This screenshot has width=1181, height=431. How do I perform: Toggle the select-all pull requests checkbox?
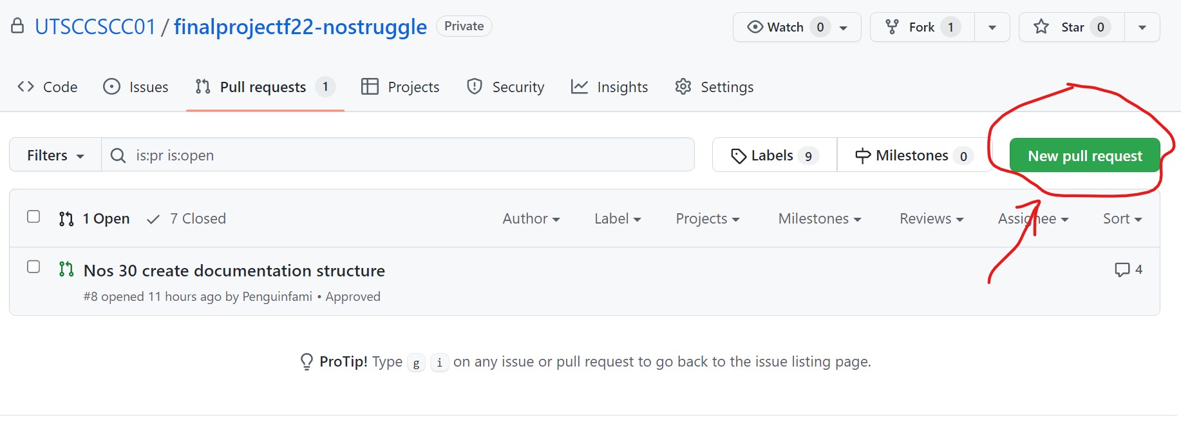tap(33, 217)
